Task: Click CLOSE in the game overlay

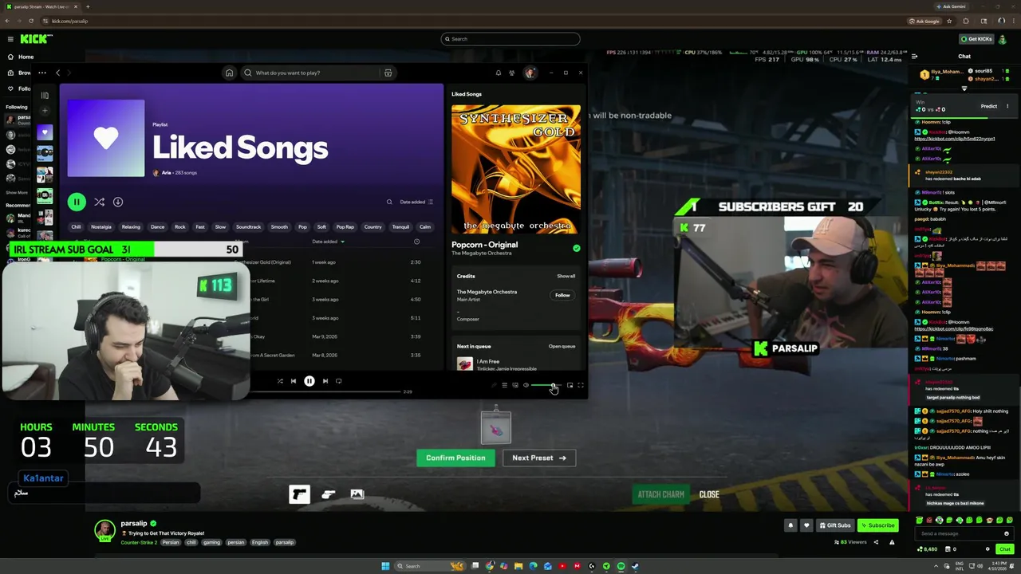Action: pos(709,494)
